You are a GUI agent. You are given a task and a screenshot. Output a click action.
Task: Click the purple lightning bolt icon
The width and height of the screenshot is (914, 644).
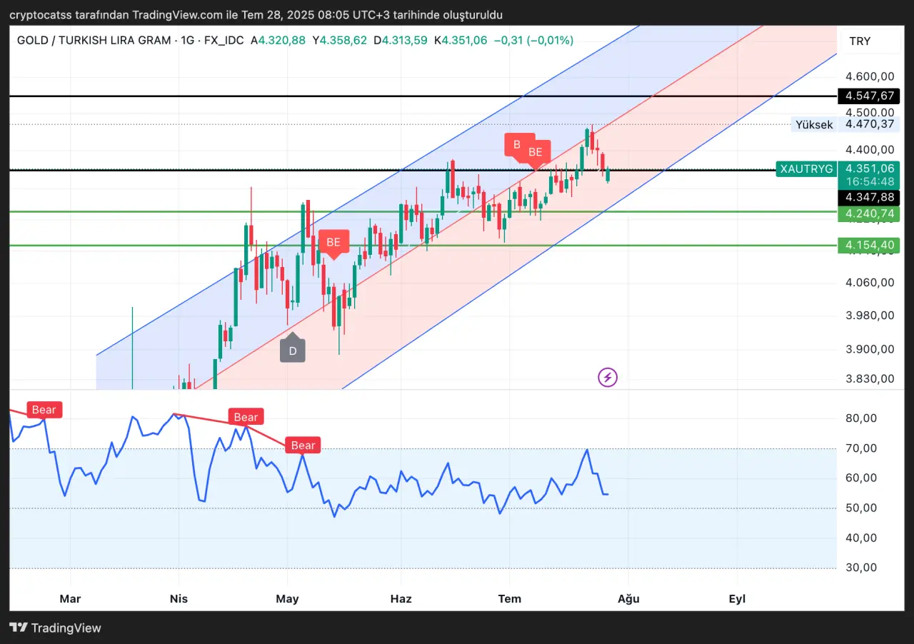point(608,377)
